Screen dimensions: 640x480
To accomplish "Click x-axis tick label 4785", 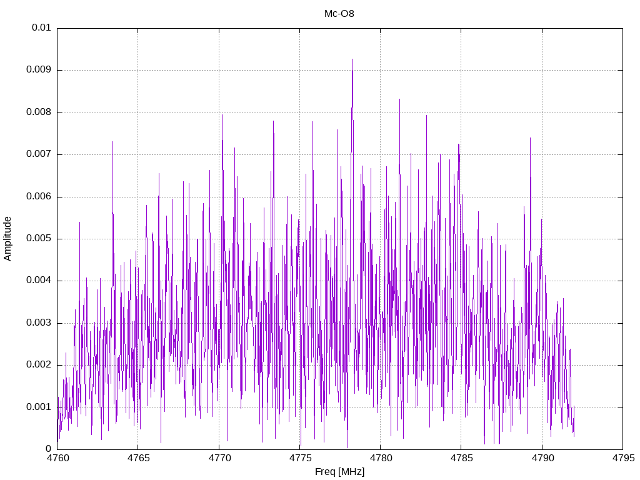I will 462,458.
